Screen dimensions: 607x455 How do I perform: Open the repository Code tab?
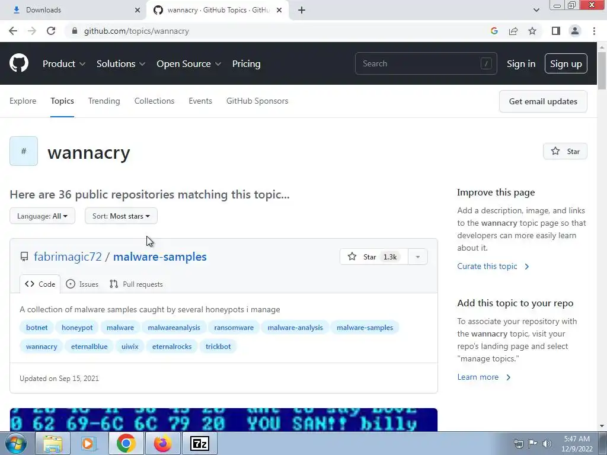pos(40,284)
